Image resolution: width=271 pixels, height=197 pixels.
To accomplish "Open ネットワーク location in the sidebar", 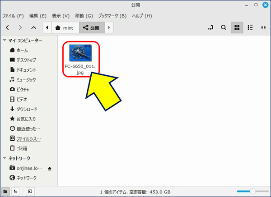I will (23, 178).
